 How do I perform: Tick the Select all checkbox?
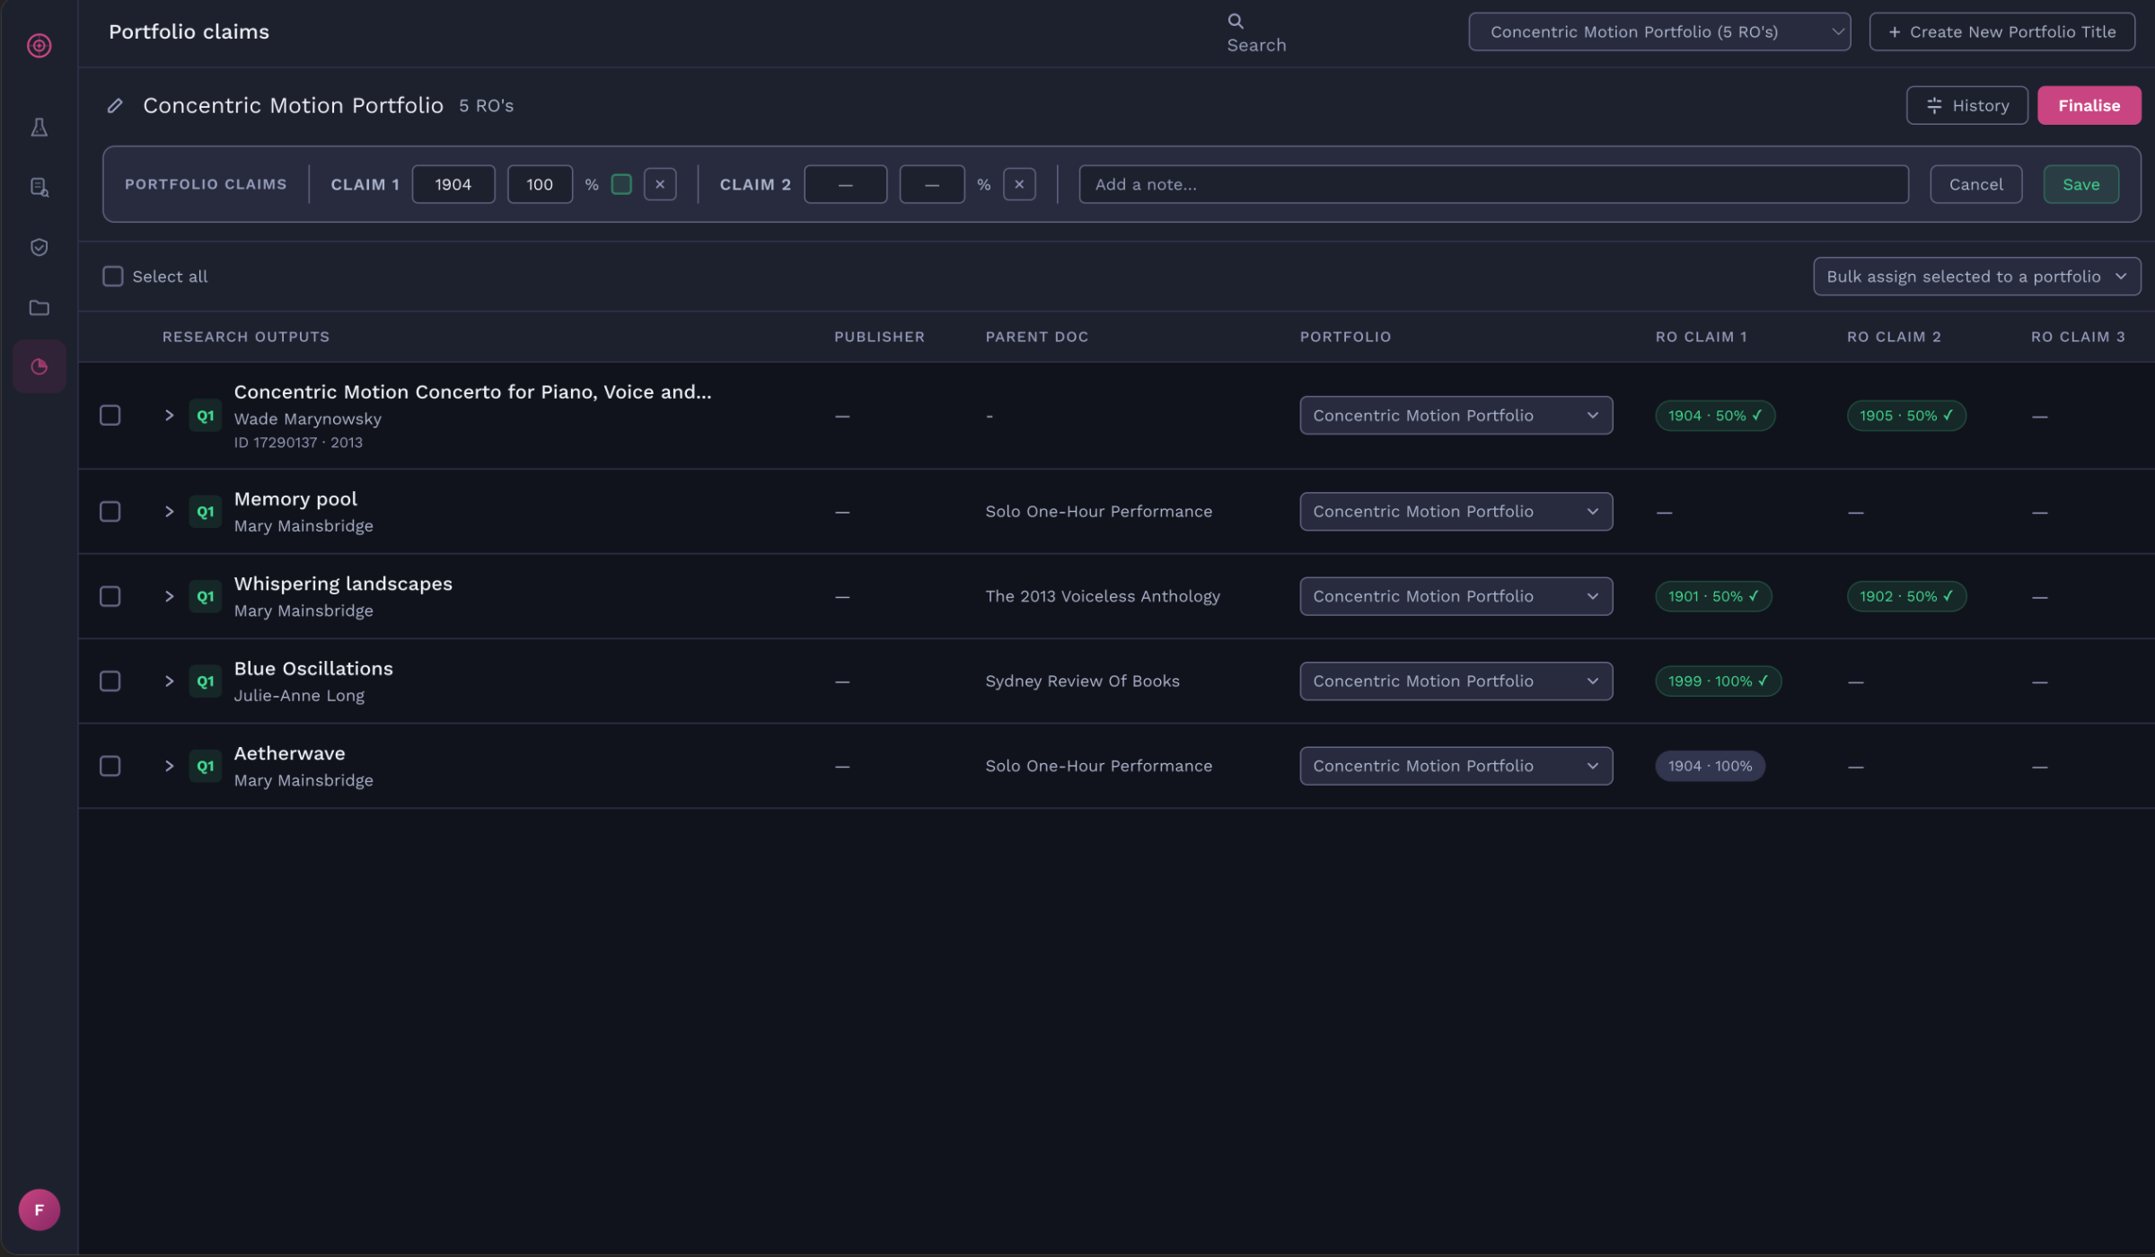pos(112,277)
